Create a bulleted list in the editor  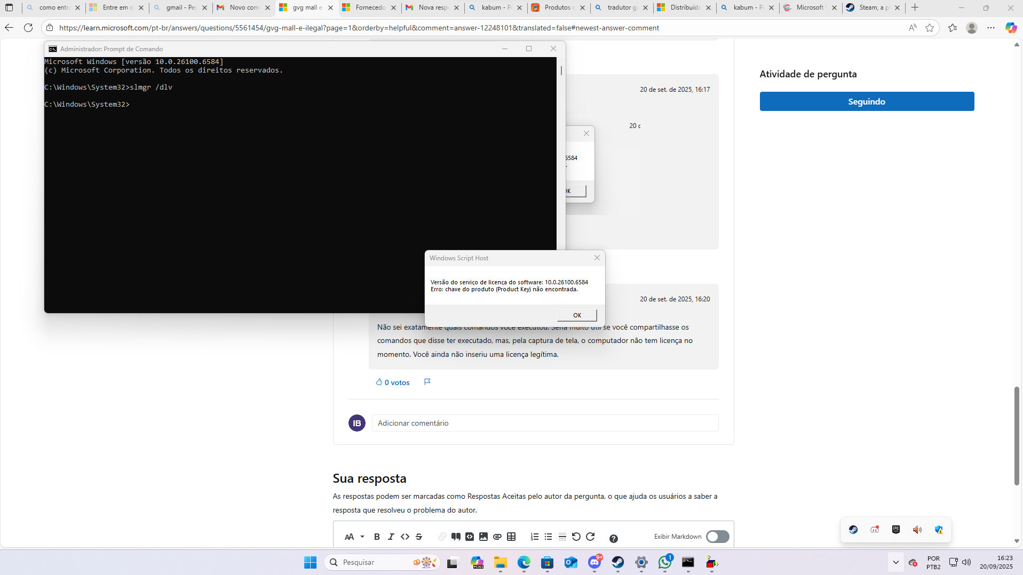pyautogui.click(x=548, y=537)
